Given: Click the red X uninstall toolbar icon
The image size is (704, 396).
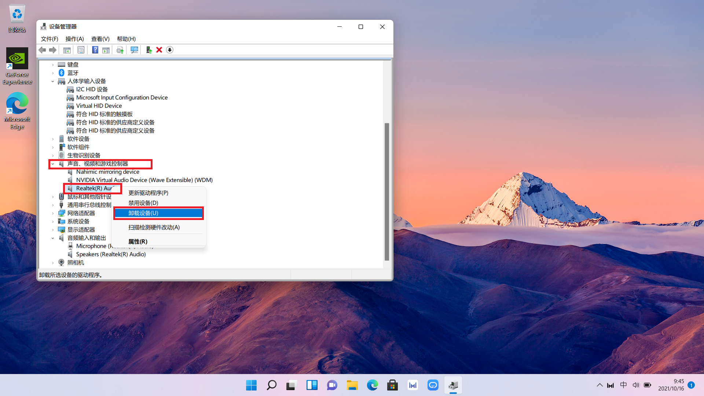Looking at the screenshot, I should click(159, 50).
